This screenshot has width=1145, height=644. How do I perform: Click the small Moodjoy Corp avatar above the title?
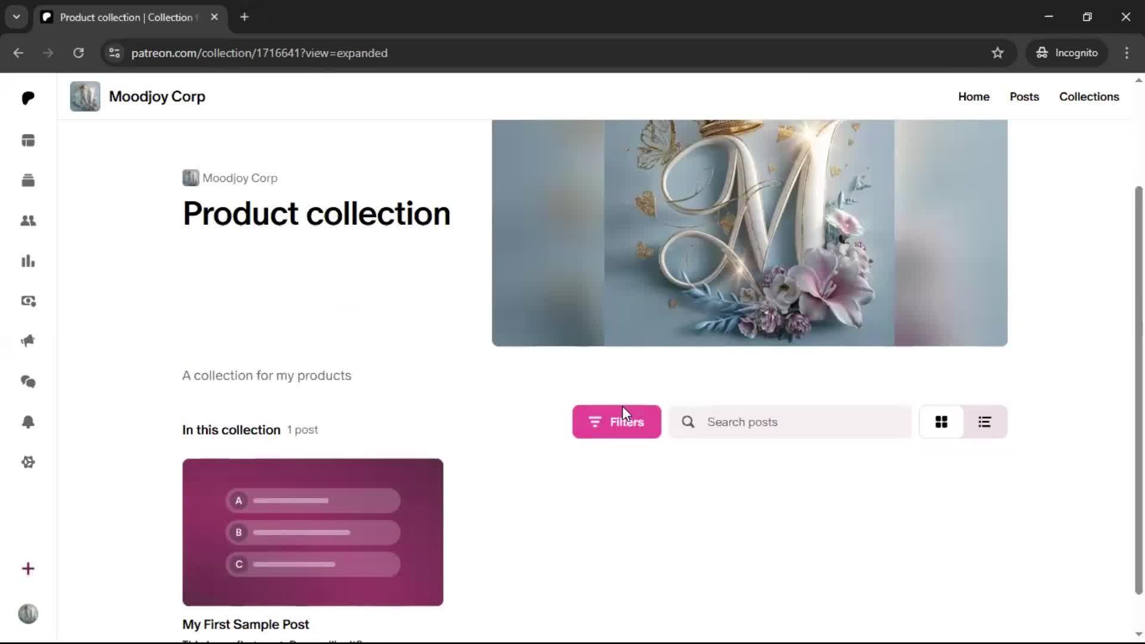pos(190,178)
